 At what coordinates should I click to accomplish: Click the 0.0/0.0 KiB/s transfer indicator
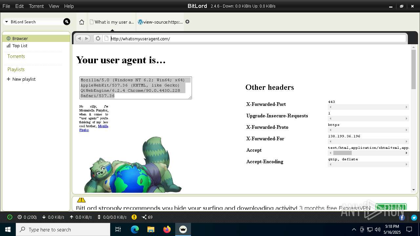coord(112,217)
